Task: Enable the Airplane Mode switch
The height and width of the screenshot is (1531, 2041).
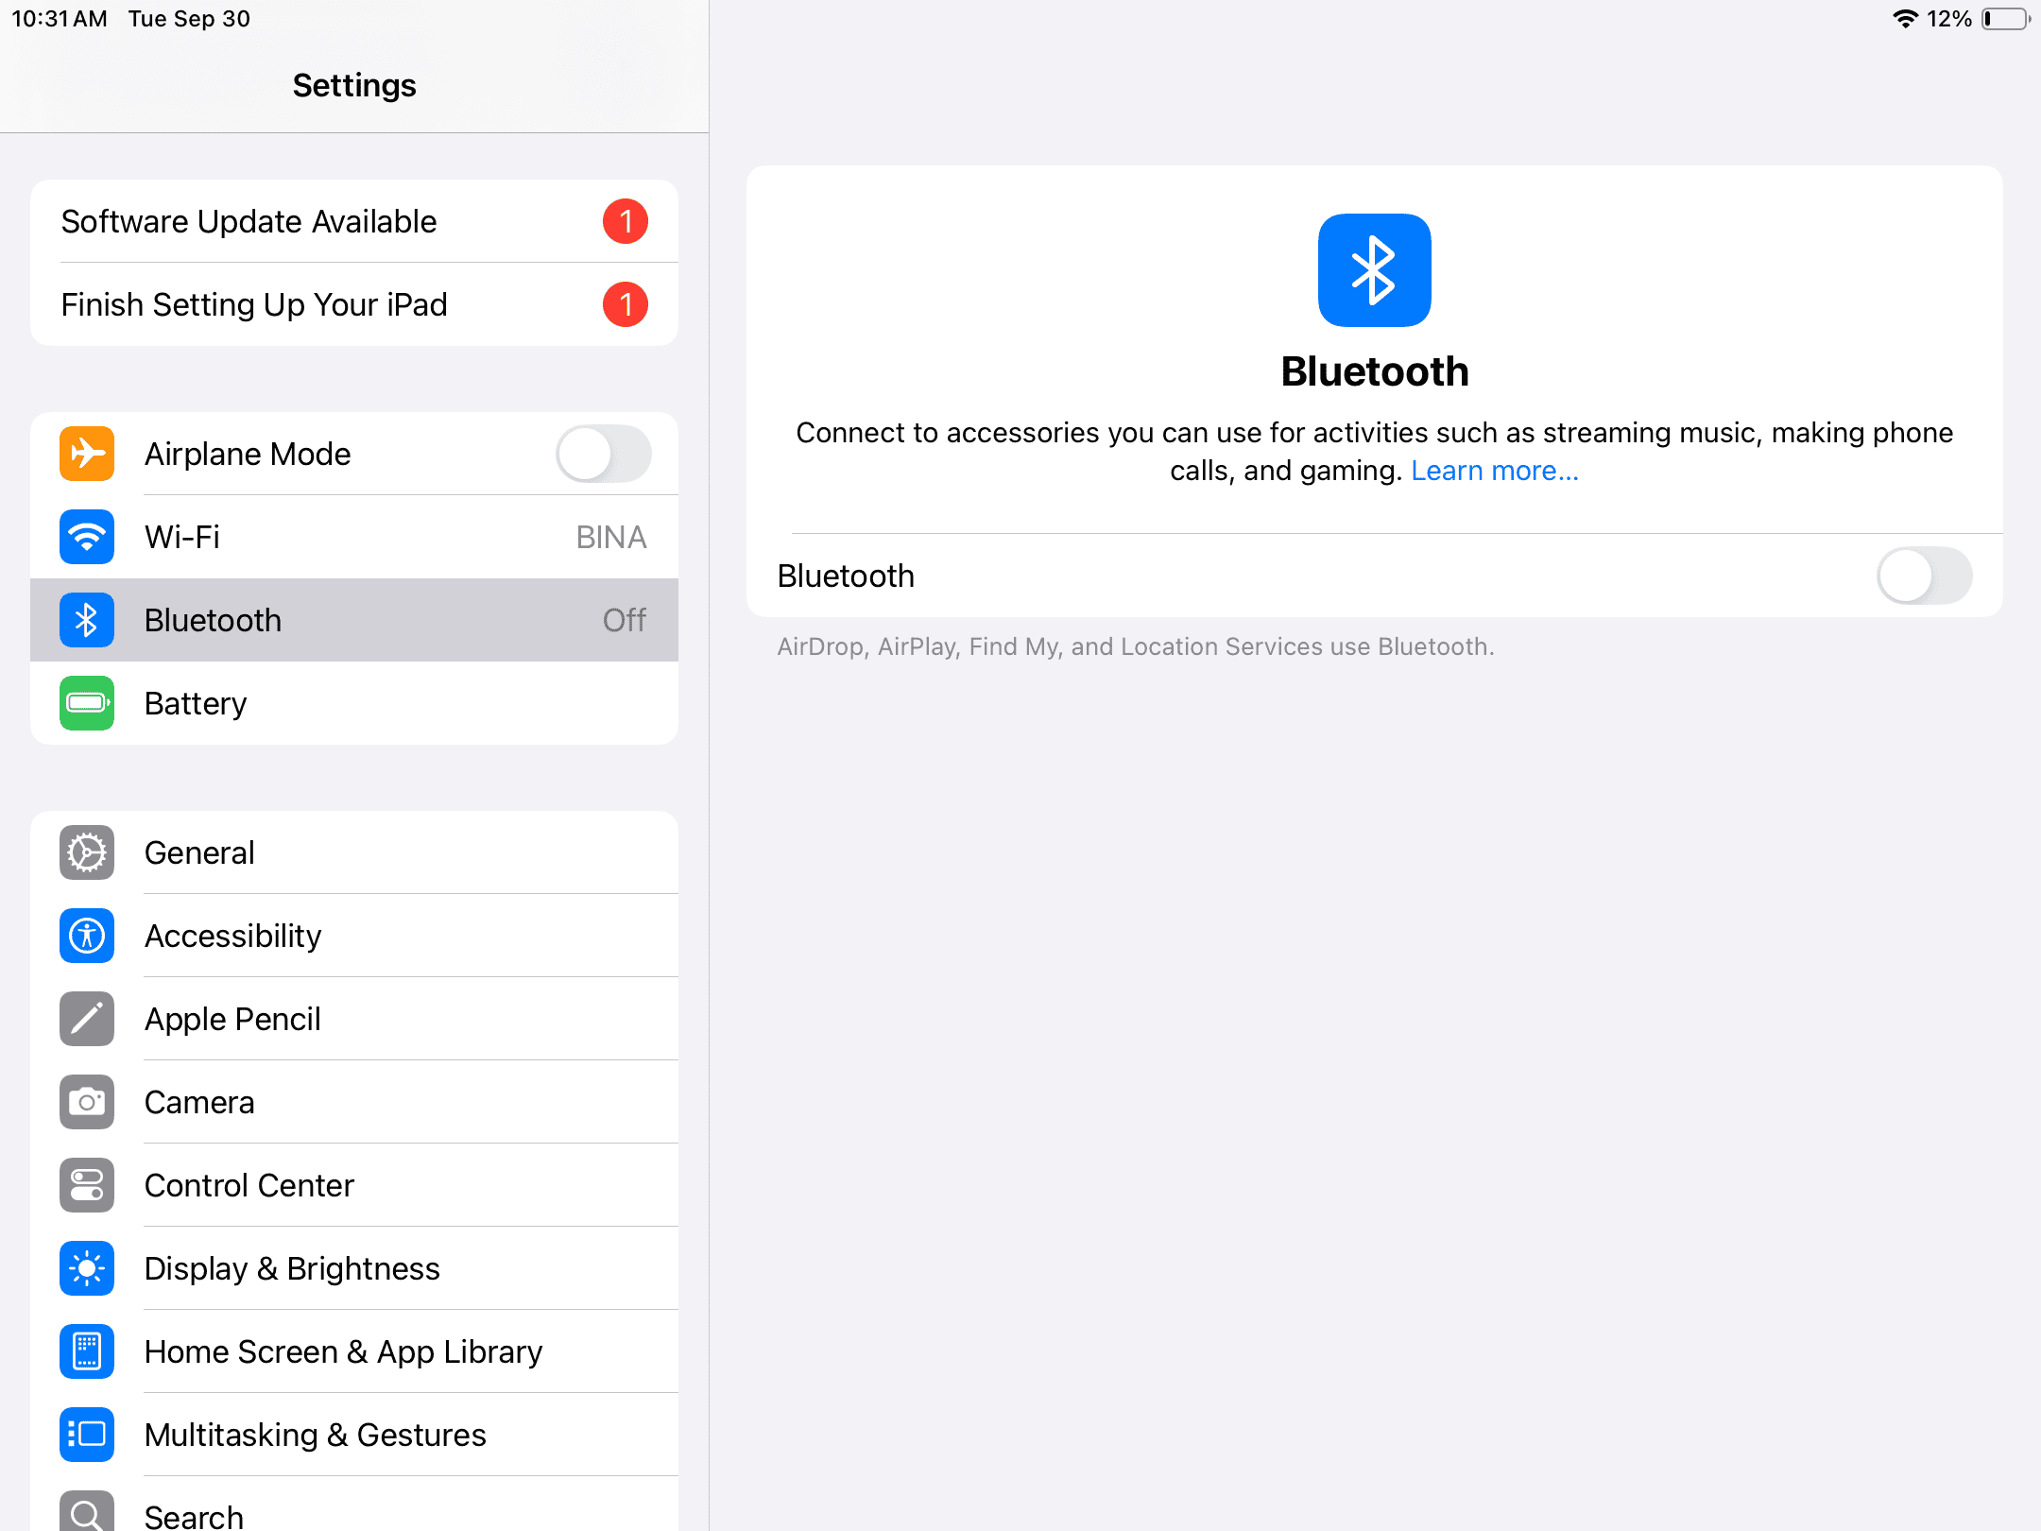Action: pos(603,454)
